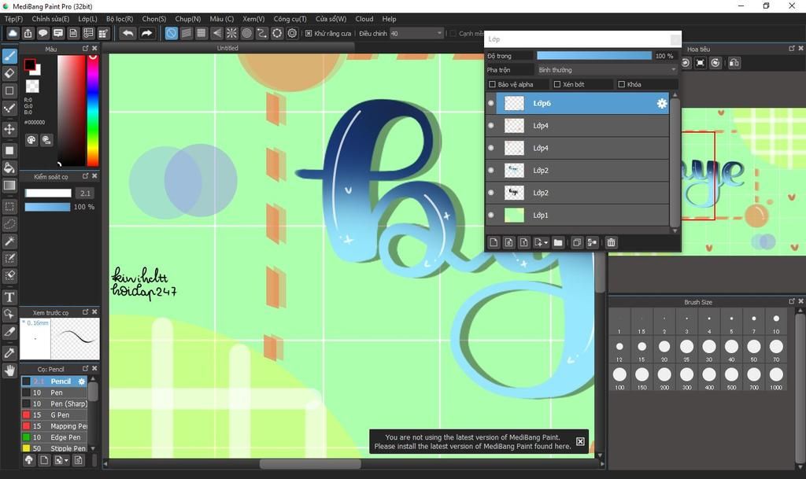The image size is (806, 479).
Task: Open the cloud icon in the top toolbar
Action: click(13, 33)
